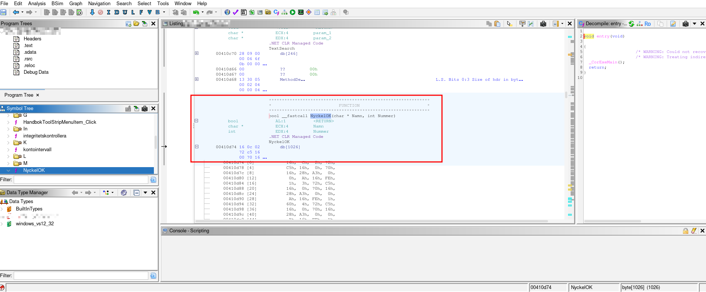Collapse the NyckelOK db[1026] array rows
Image resolution: width=706 pixels, height=292 pixels.
pyautogui.click(x=197, y=147)
